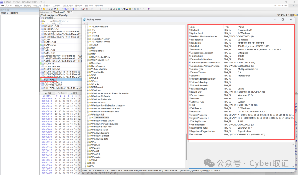Sort values by the Name column header
The width and height of the screenshot is (298, 175).
(x=193, y=27)
